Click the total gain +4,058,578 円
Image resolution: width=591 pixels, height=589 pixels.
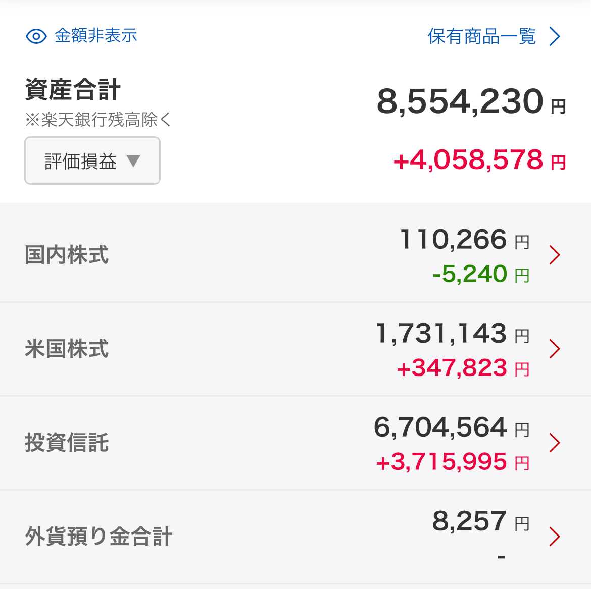pyautogui.click(x=479, y=160)
